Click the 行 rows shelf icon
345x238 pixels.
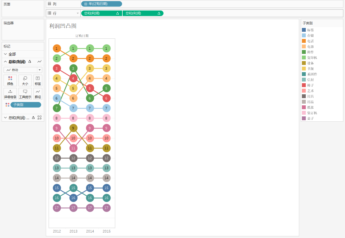(x=49, y=13)
